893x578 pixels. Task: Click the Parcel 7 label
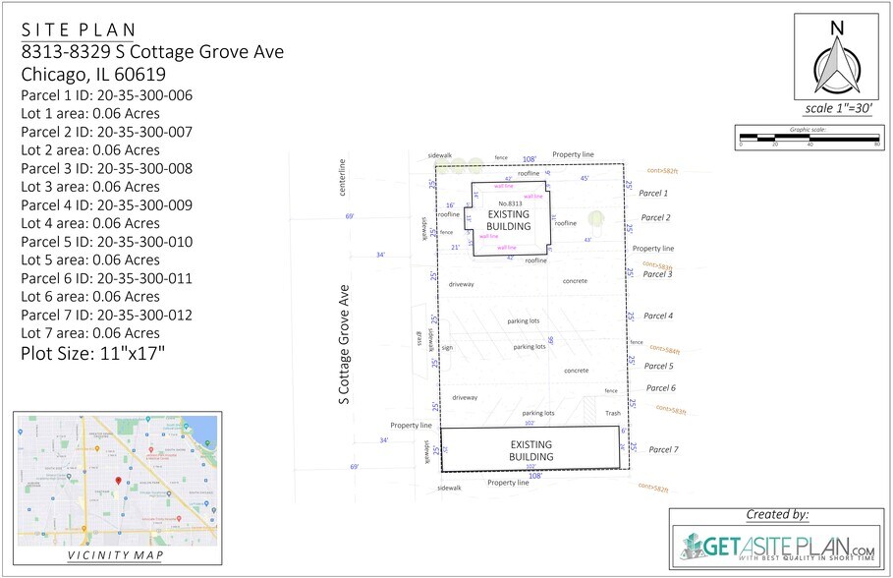pyautogui.click(x=664, y=448)
